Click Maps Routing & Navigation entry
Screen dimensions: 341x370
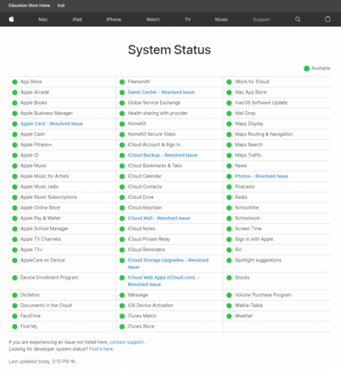(264, 134)
